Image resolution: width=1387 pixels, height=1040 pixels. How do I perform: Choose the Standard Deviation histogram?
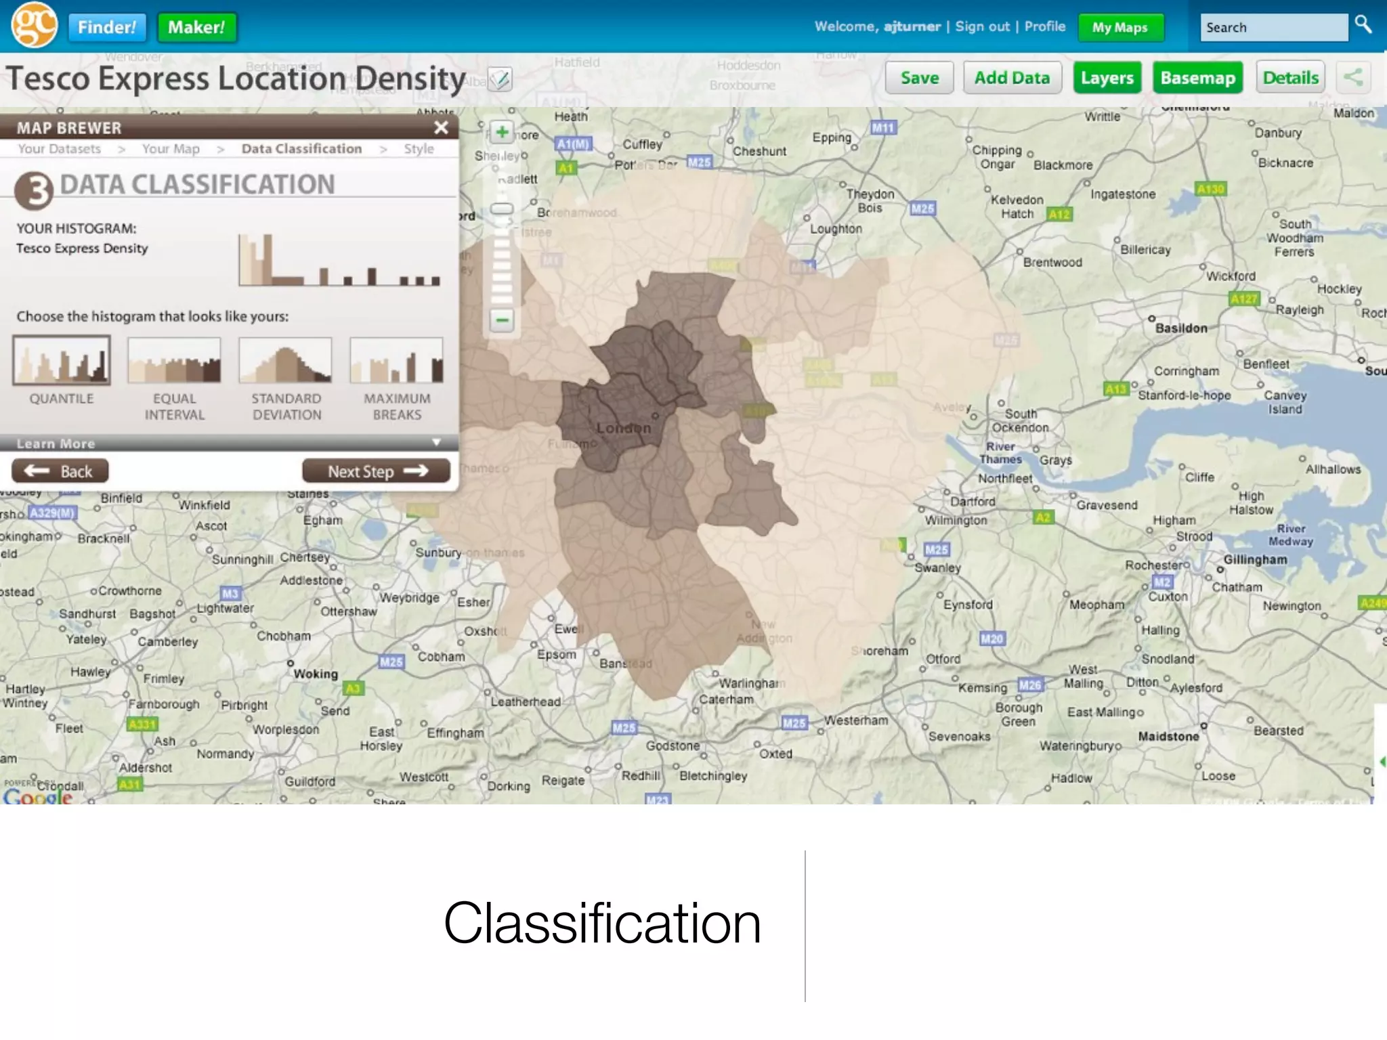click(286, 361)
